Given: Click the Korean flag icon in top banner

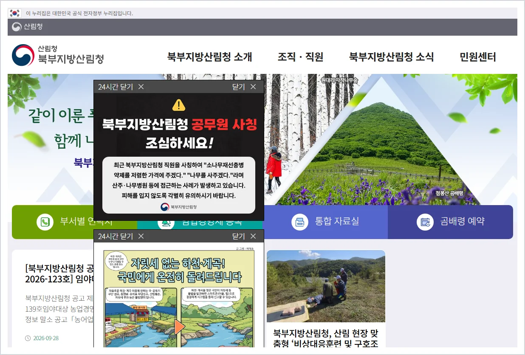Looking at the screenshot, I should 15,13.
